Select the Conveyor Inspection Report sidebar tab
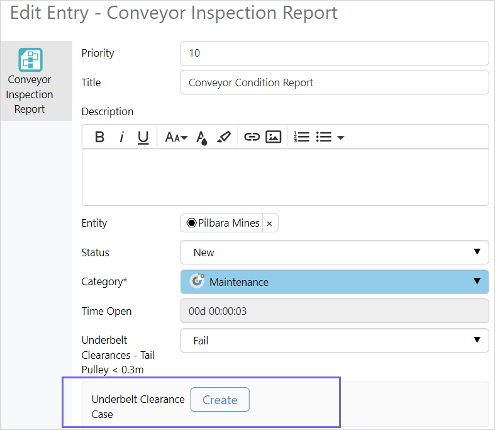The height and width of the screenshot is (430, 495). point(30,81)
